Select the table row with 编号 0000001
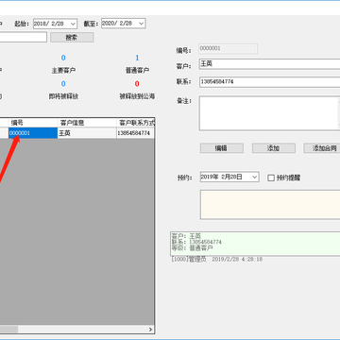 point(77,133)
